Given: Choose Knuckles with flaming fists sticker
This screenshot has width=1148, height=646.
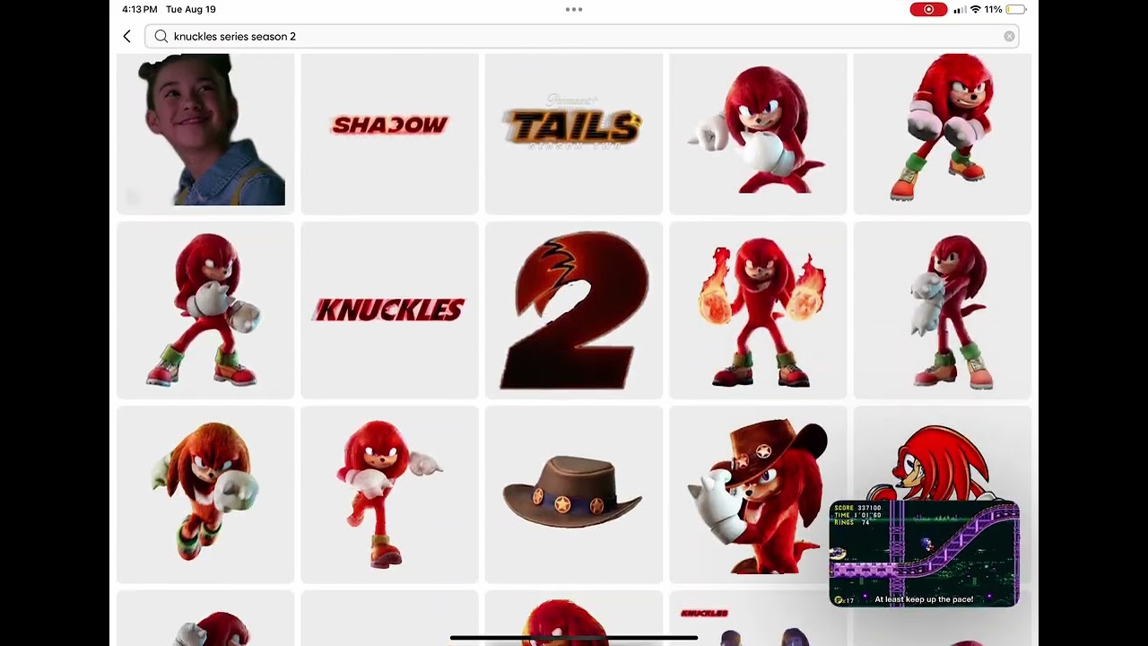Looking at the screenshot, I should tap(758, 310).
